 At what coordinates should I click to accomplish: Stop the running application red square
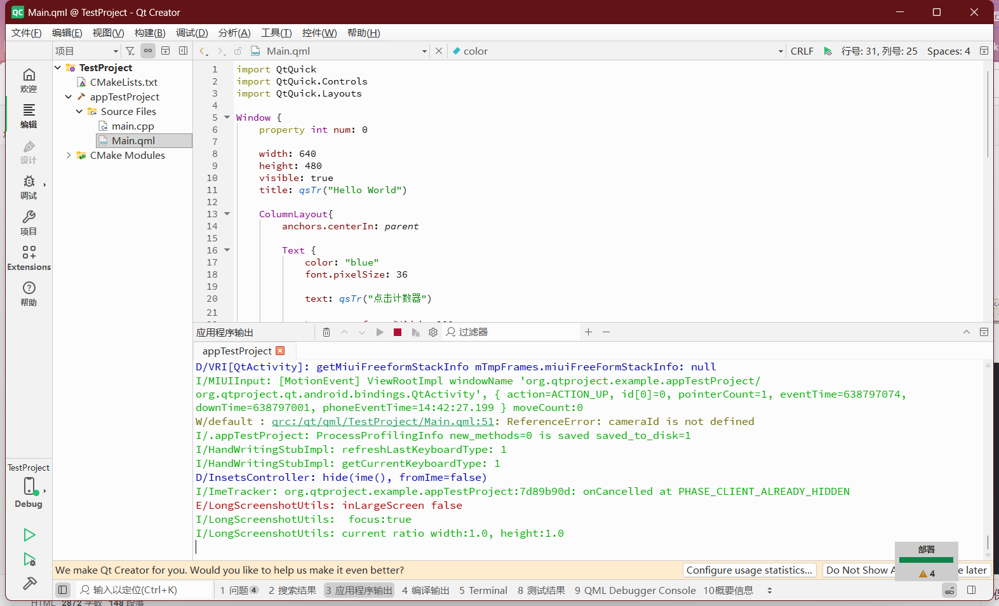click(398, 332)
